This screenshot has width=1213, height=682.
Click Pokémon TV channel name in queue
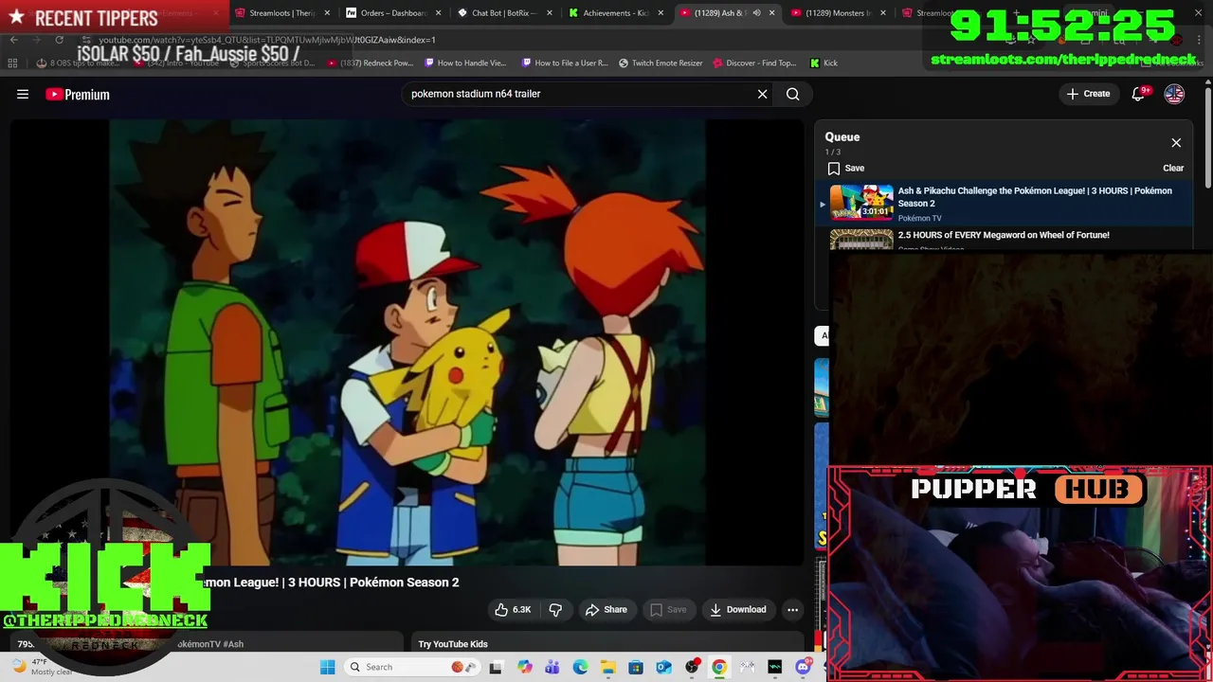(919, 219)
